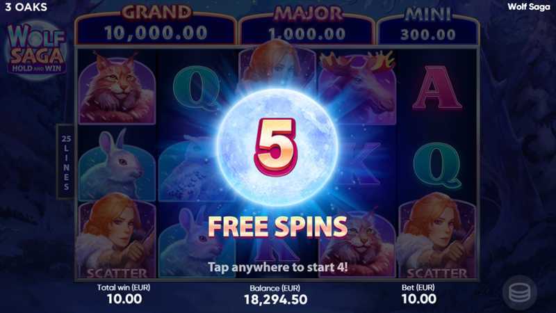Click the 25 LINES side tab

coord(66,162)
